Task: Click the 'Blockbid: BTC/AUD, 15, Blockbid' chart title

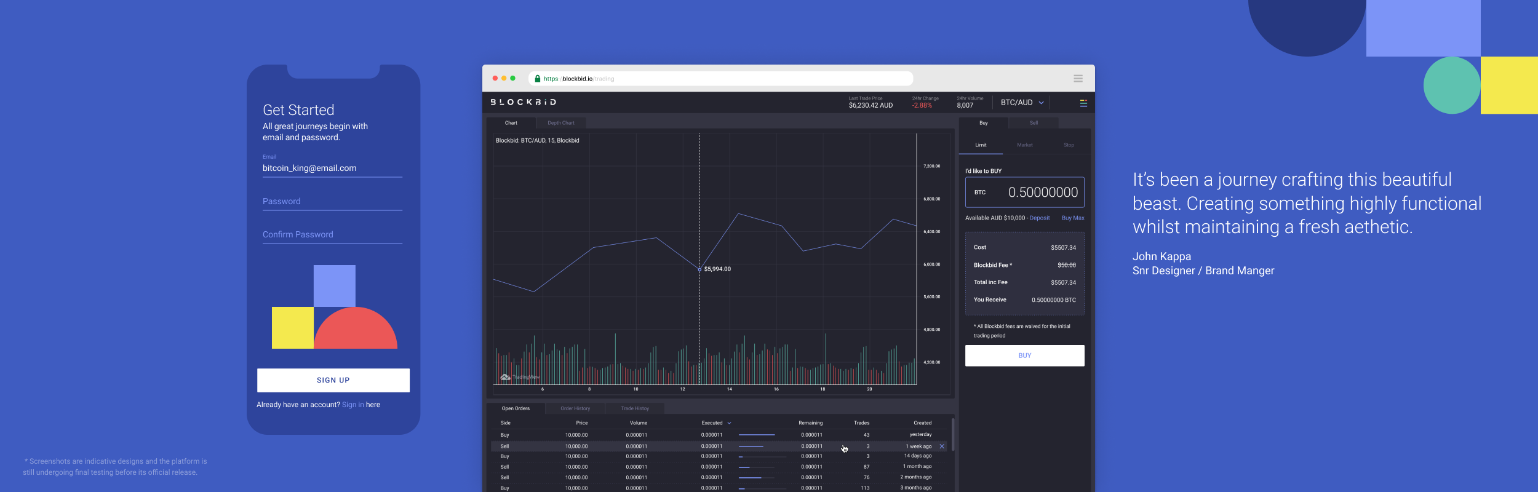Action: (537, 141)
